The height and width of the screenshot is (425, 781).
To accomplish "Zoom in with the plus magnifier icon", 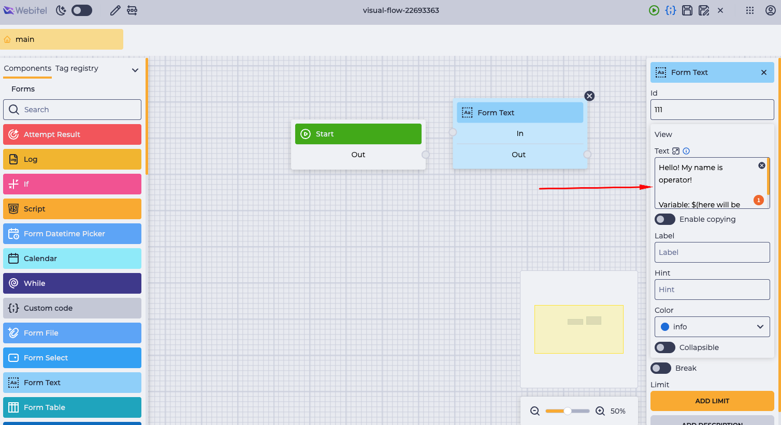I will [600, 411].
